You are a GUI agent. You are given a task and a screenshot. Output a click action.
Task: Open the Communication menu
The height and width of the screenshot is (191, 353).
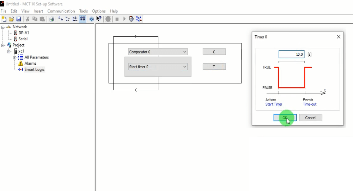(x=61, y=11)
